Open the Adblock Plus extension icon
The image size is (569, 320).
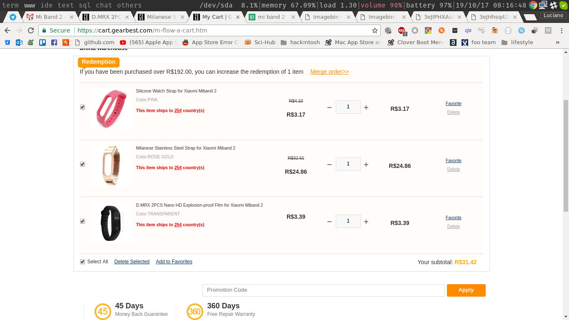tap(402, 30)
